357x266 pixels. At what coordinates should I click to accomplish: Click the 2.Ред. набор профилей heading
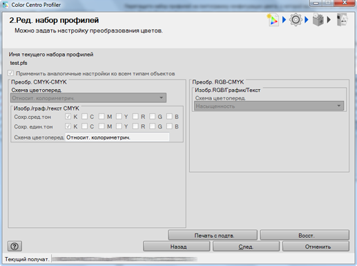(x=54, y=20)
